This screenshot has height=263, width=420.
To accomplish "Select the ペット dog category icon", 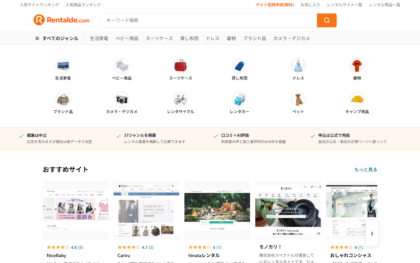I will 298,99.
